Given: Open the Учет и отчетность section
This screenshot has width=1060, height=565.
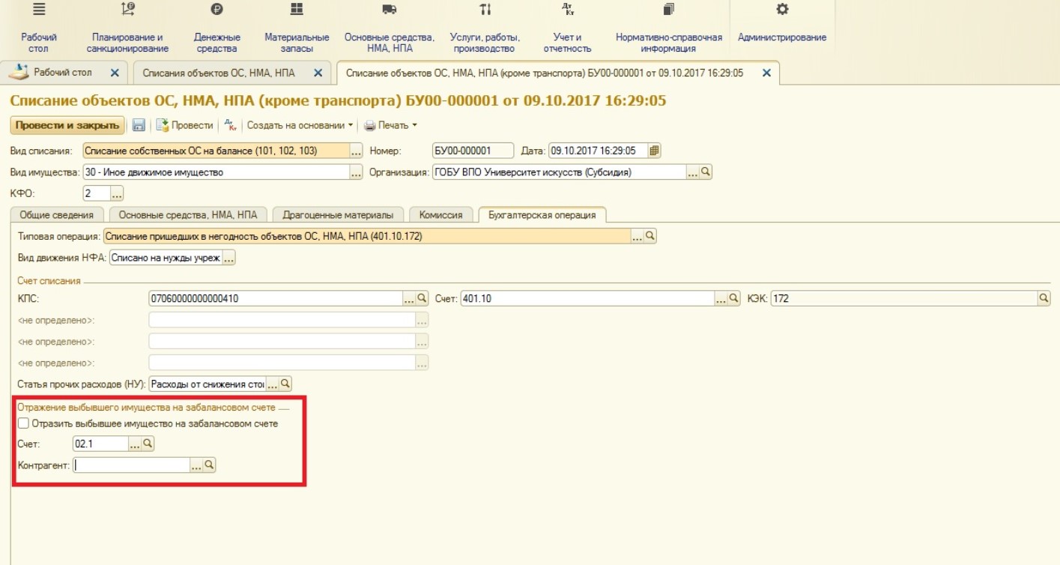Looking at the screenshot, I should pyautogui.click(x=567, y=28).
